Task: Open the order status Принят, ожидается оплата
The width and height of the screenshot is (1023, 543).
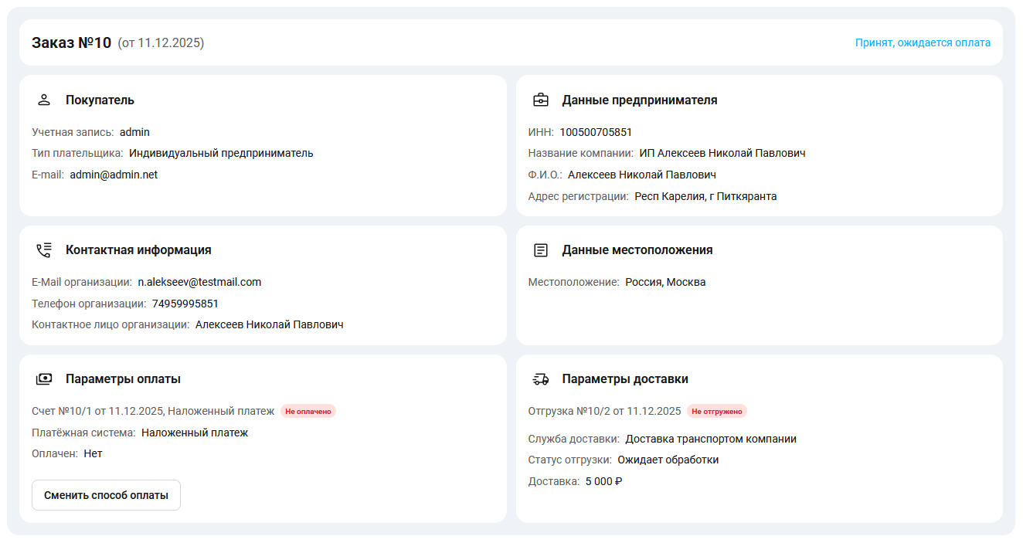Action: click(x=922, y=42)
